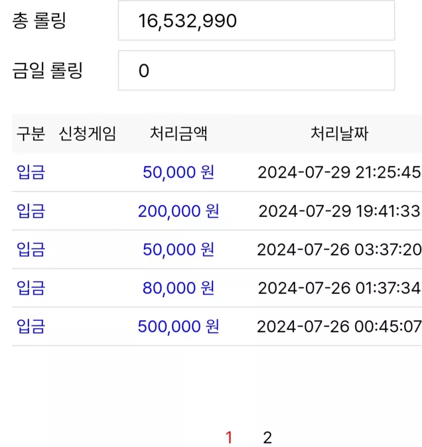
Task: Click the 총 롤링 input field
Action: [x=257, y=20]
